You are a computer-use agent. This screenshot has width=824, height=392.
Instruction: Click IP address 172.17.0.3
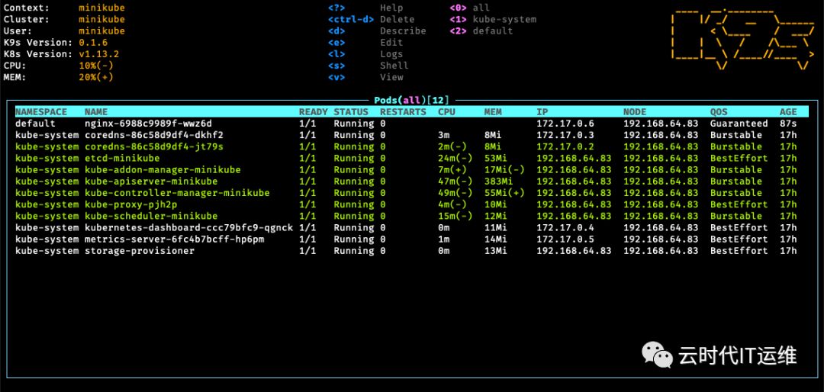click(x=565, y=135)
